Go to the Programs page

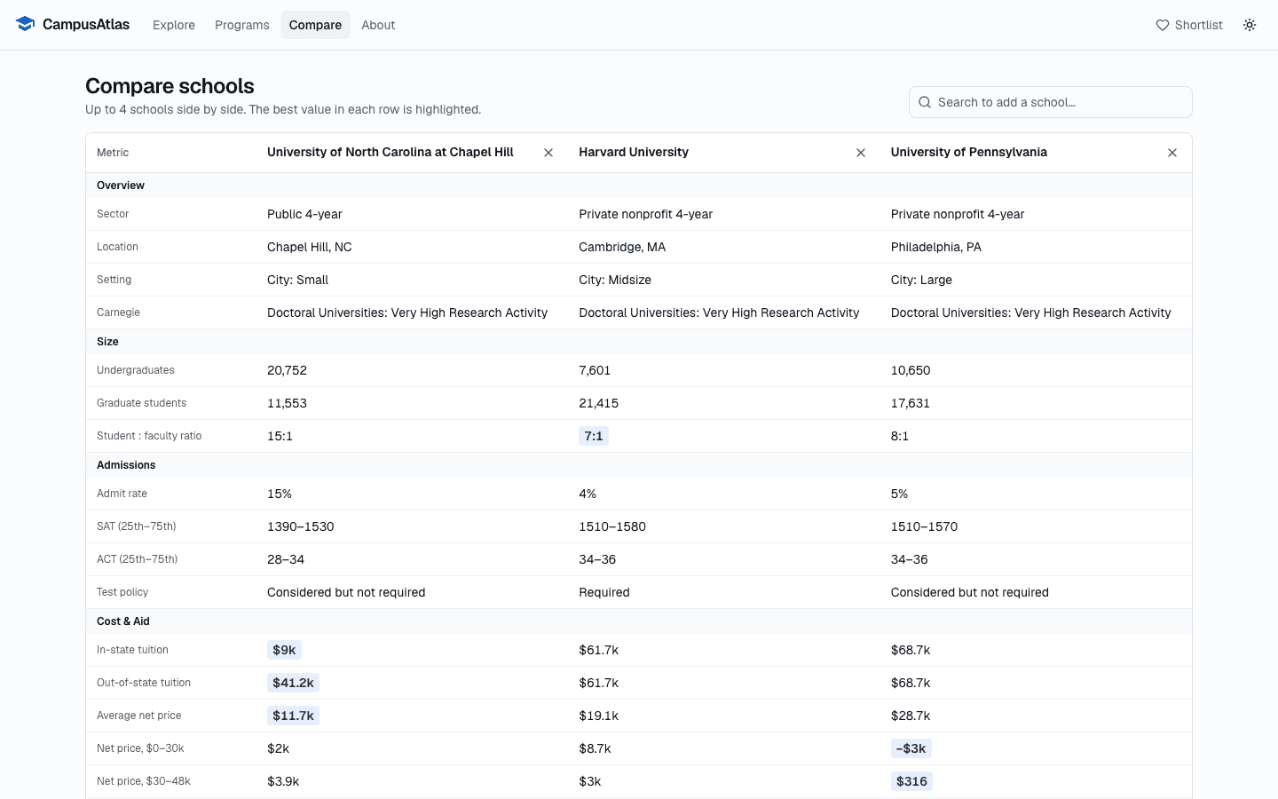coord(242,25)
